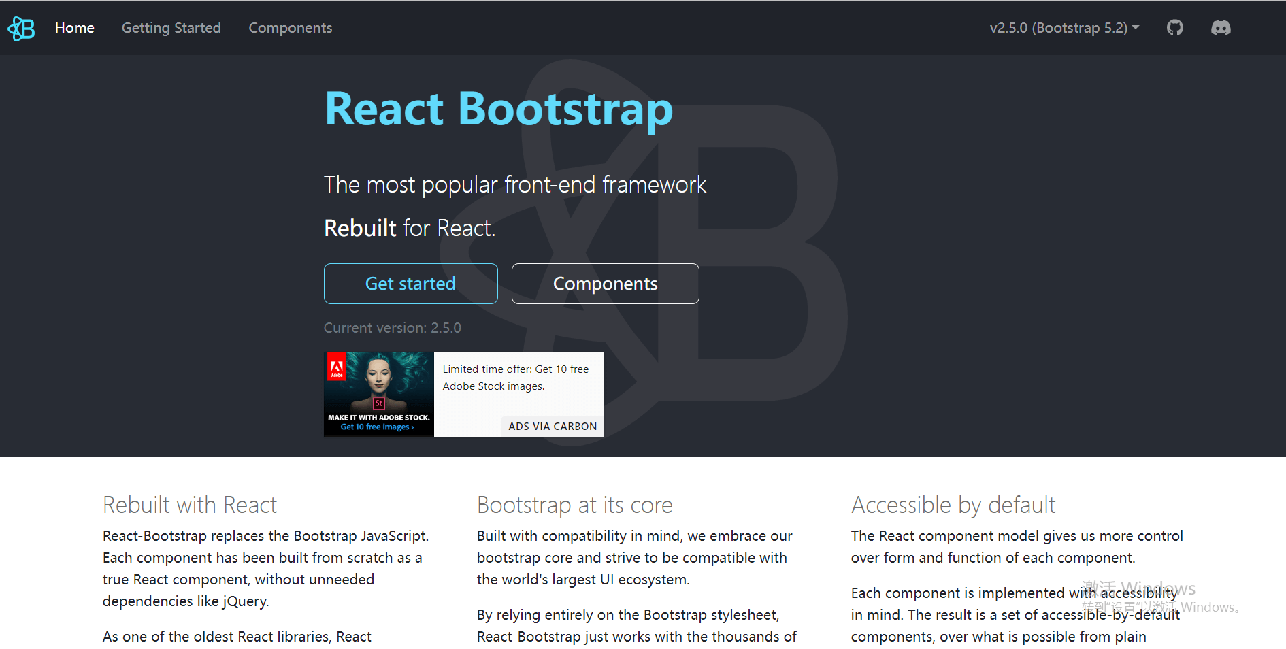This screenshot has width=1286, height=649.
Task: Join the Discord via Discord icon
Action: pos(1221,28)
